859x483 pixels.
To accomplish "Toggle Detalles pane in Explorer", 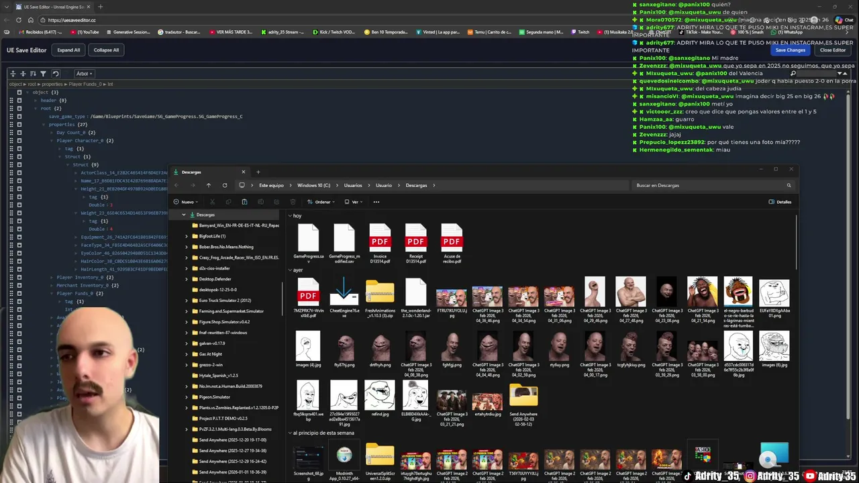I will point(780,202).
